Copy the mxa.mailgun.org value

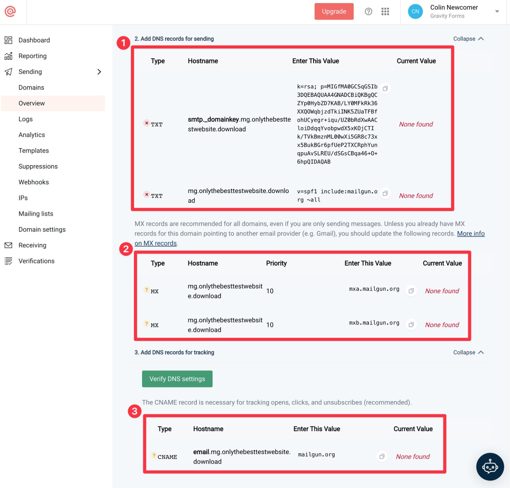(x=411, y=291)
